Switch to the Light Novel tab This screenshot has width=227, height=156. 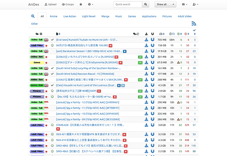[x=89, y=16]
